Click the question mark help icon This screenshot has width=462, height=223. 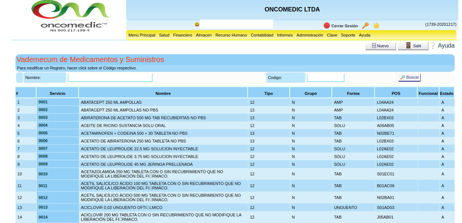(433, 46)
